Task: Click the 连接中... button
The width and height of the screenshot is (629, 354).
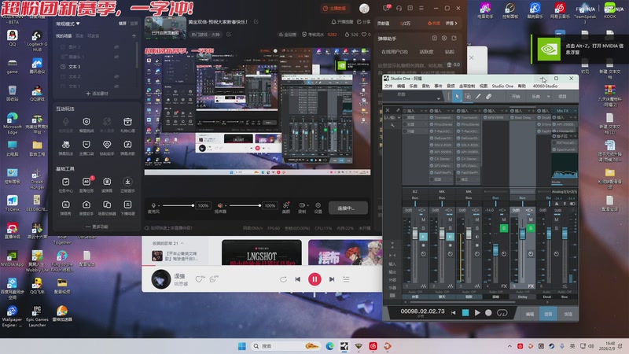Action: 348,208
